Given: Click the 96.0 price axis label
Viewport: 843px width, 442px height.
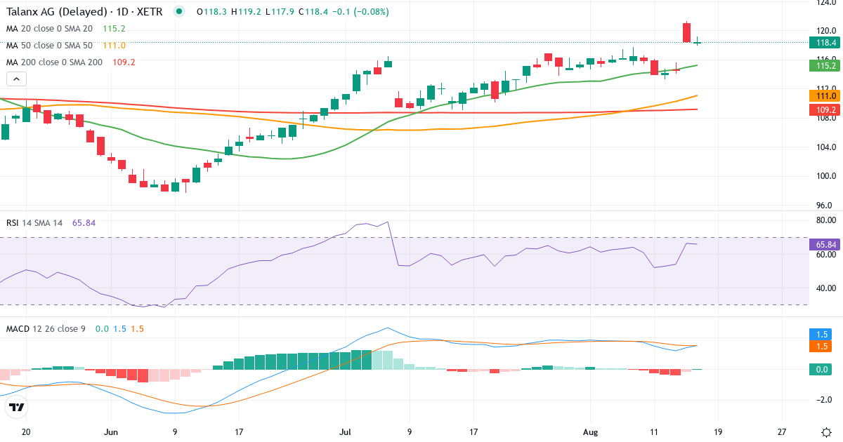Looking at the screenshot, I should (x=825, y=206).
